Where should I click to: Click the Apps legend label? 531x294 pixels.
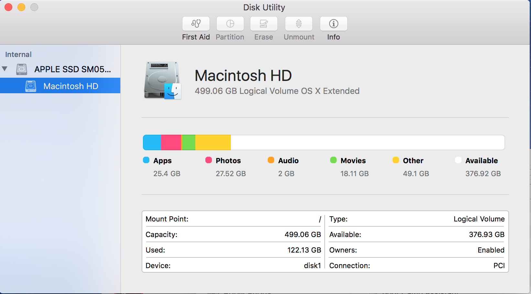[x=163, y=161]
